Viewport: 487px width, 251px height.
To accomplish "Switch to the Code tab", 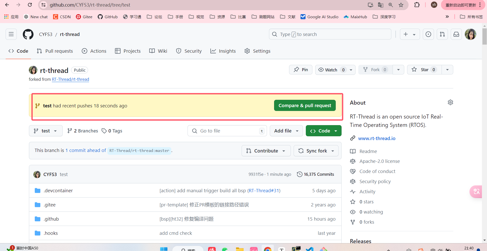I will coord(18,51).
